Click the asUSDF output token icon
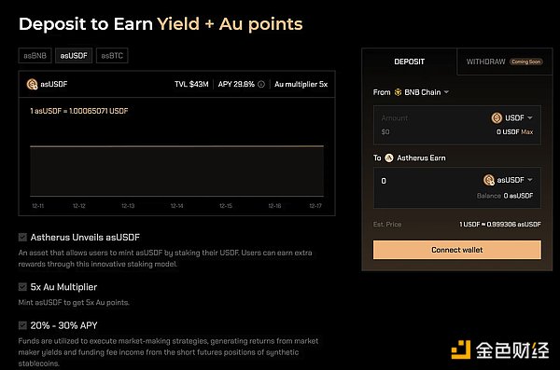The image size is (560, 370). [x=489, y=180]
